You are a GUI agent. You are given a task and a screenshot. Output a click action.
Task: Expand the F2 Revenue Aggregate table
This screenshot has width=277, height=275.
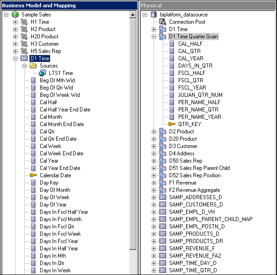[x=154, y=190]
